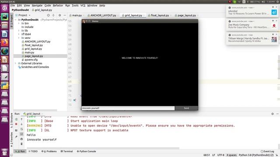Stop the running grid_layout process
This screenshot has height=157, width=280.
tap(16, 124)
